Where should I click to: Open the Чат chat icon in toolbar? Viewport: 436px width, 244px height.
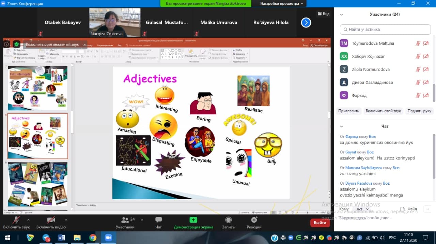point(158,220)
